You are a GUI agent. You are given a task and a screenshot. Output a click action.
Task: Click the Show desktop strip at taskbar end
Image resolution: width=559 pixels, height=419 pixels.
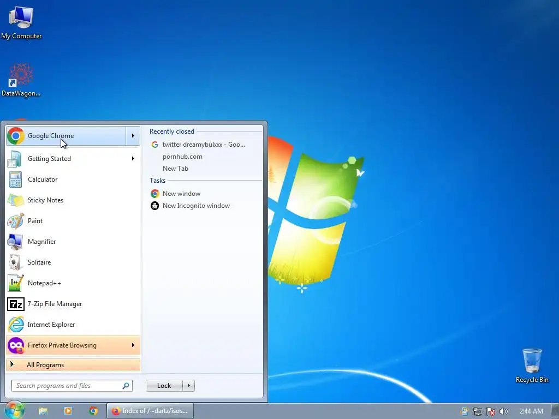(555, 411)
